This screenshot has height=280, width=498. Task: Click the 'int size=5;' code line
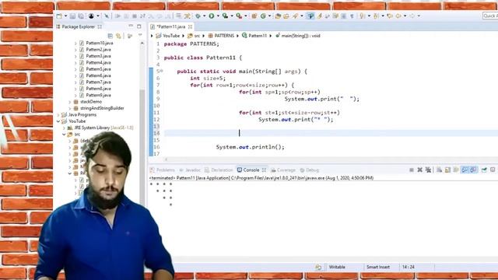point(208,78)
